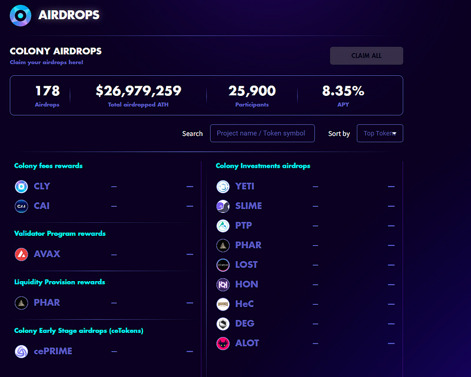Click the CLY token name

(42, 186)
